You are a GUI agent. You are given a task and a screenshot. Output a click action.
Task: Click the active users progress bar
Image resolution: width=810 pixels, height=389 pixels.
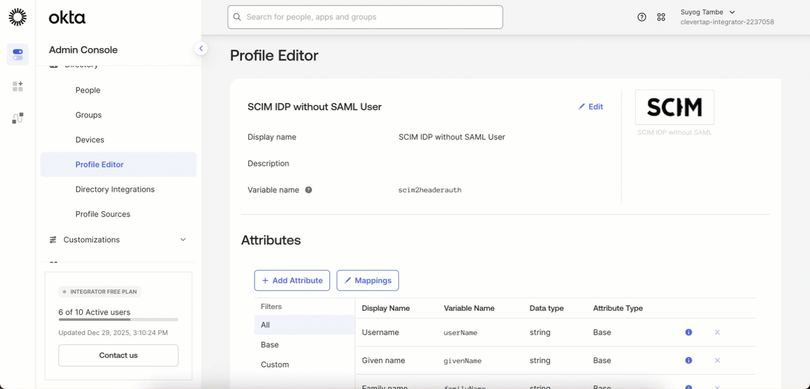[x=118, y=320]
